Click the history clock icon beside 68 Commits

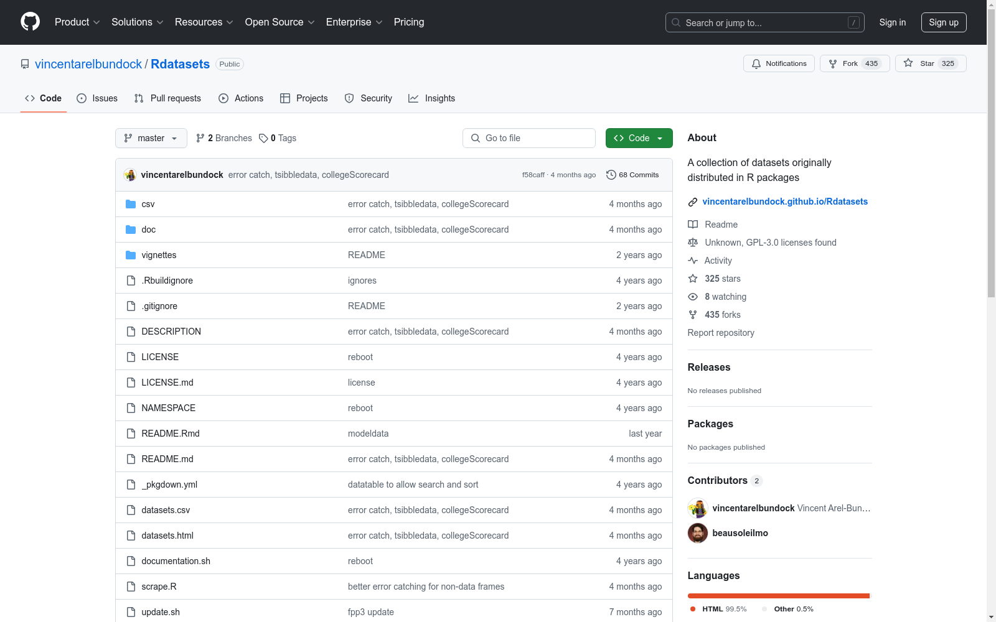[x=611, y=175]
